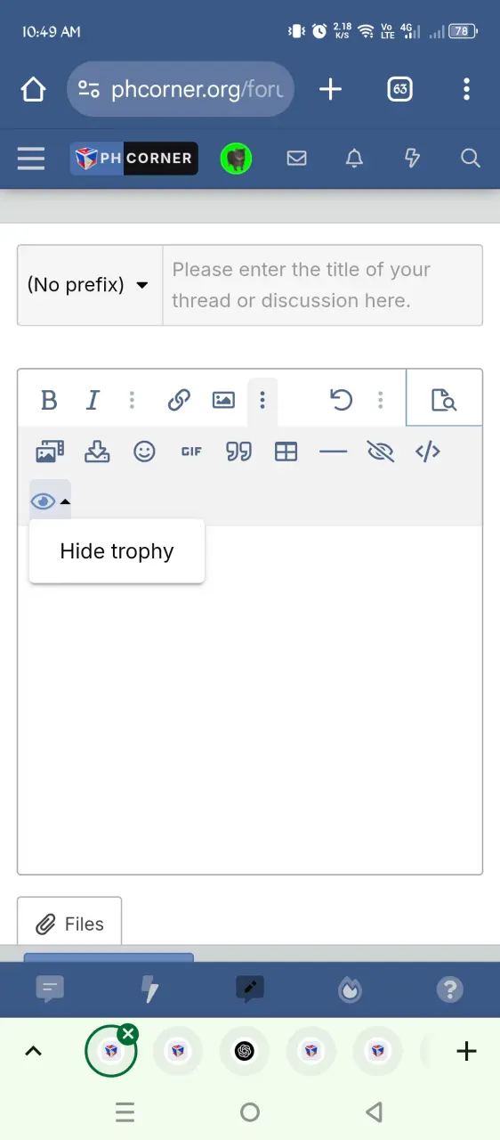Collapse the highlighted insert options menu
This screenshot has width=500, height=1140.
262,401
